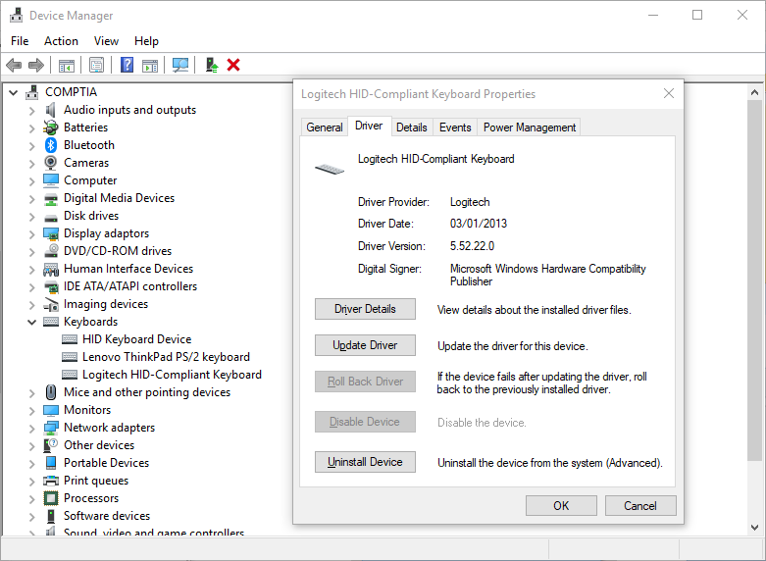Click the driver date 03/01/2013 text

click(479, 224)
